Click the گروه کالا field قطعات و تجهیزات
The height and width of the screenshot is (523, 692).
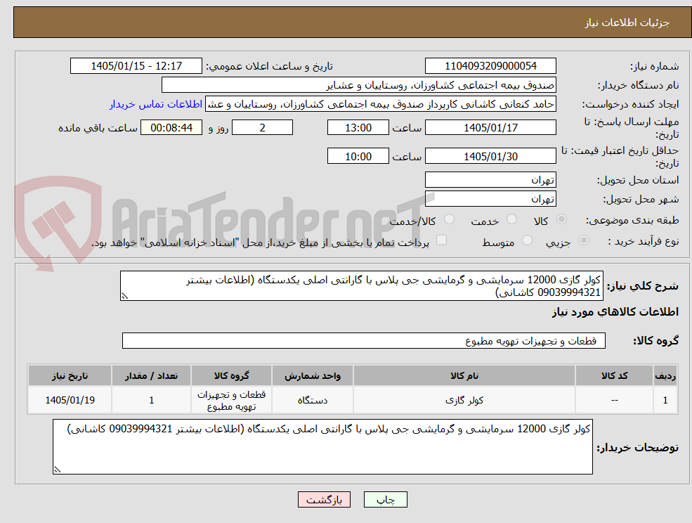point(364,340)
